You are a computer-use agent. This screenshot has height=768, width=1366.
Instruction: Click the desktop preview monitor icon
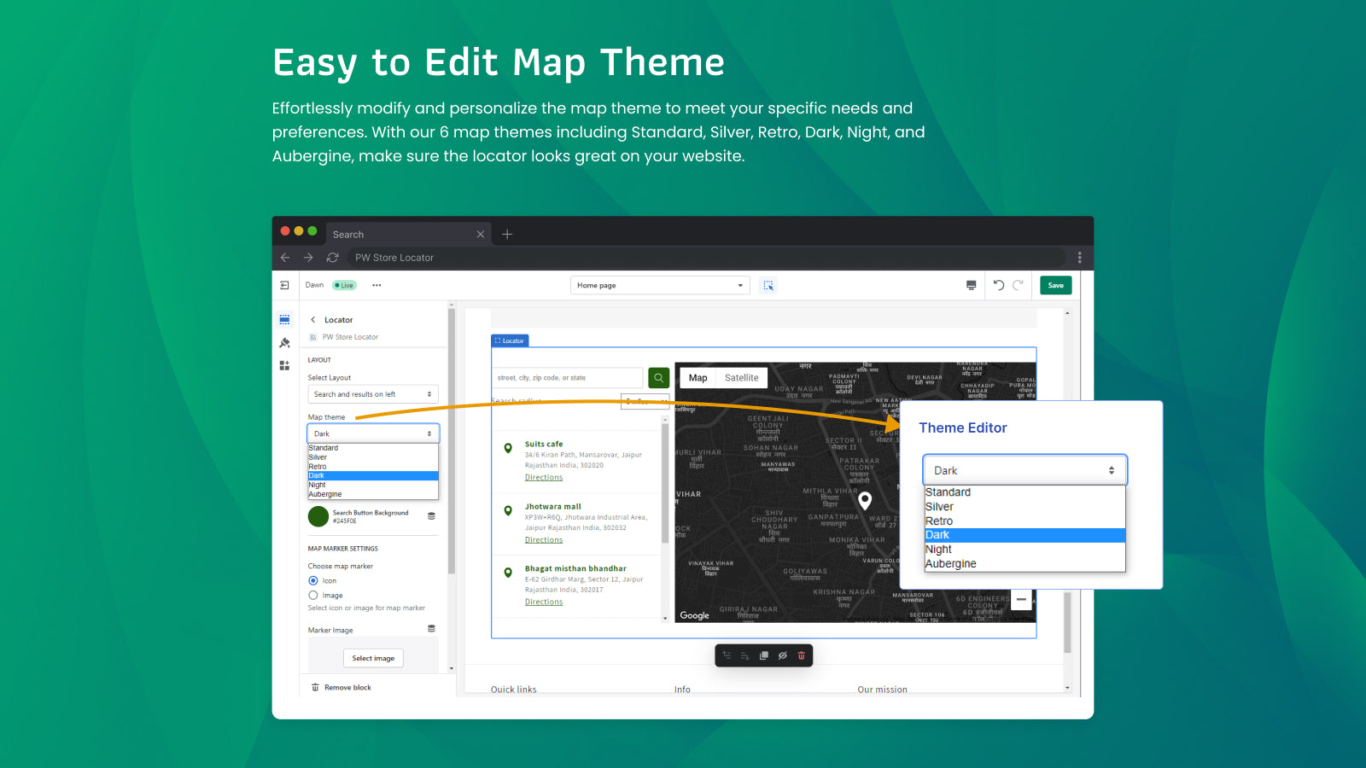[x=971, y=285]
